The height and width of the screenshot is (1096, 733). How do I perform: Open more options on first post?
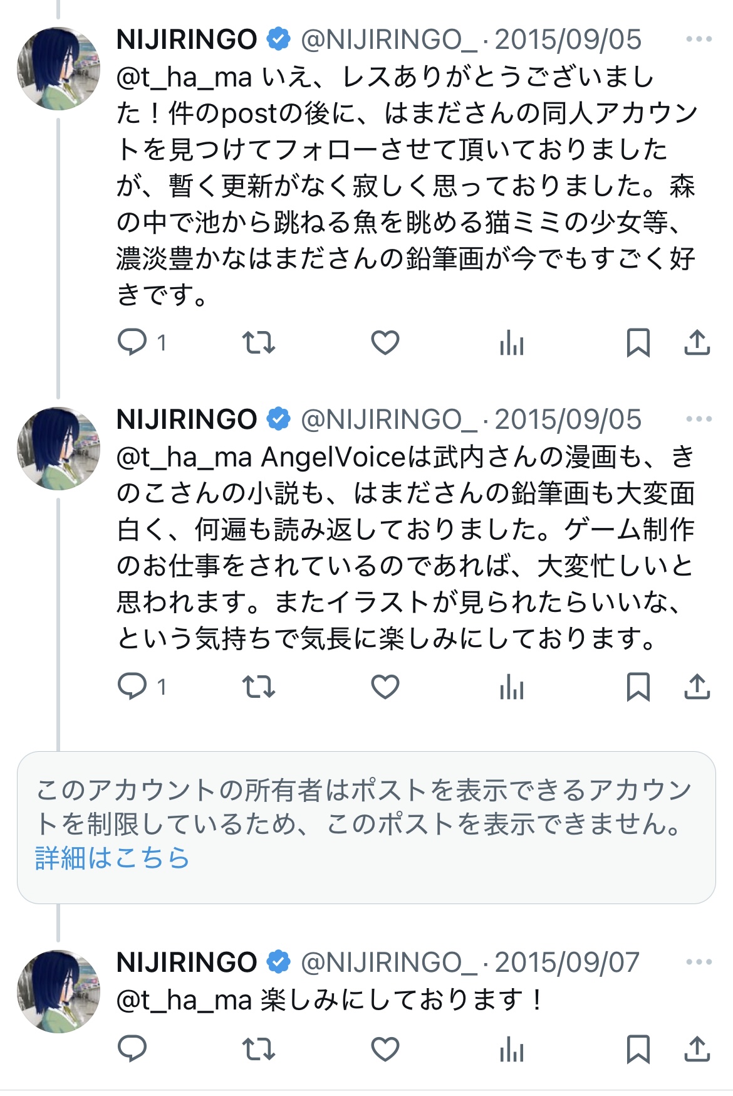click(x=699, y=40)
